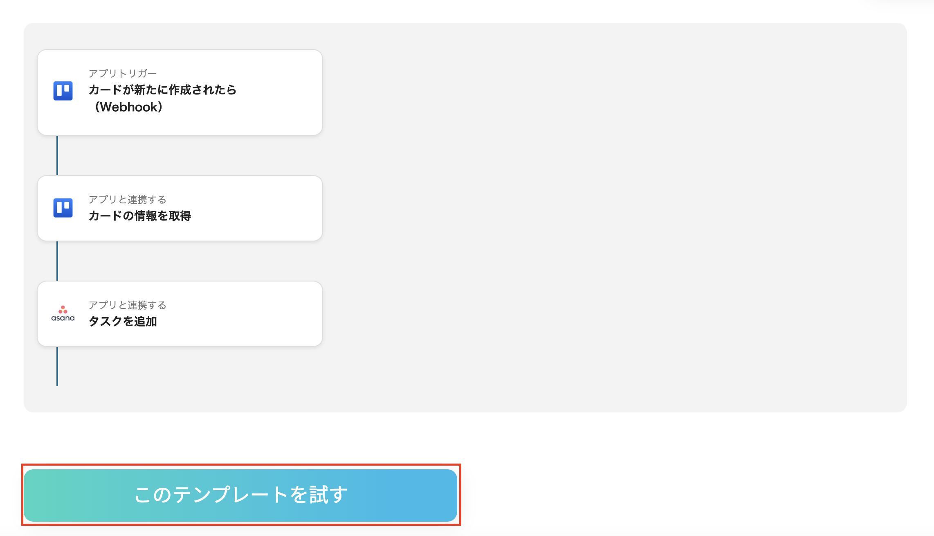This screenshot has width=934, height=536.
Task: Click the アプリと連携する label on the Asana card
Action: coord(128,305)
